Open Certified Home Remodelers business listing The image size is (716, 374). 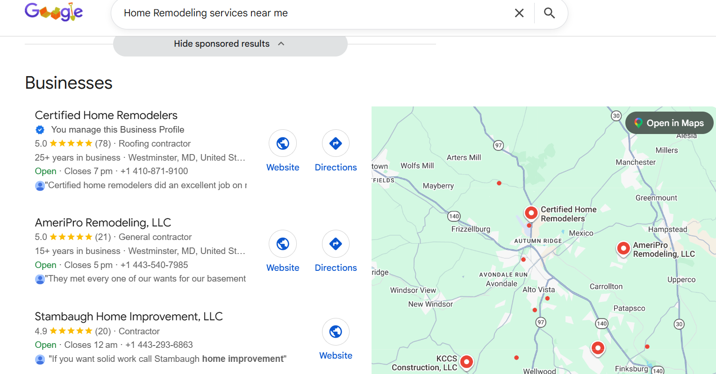[106, 115]
